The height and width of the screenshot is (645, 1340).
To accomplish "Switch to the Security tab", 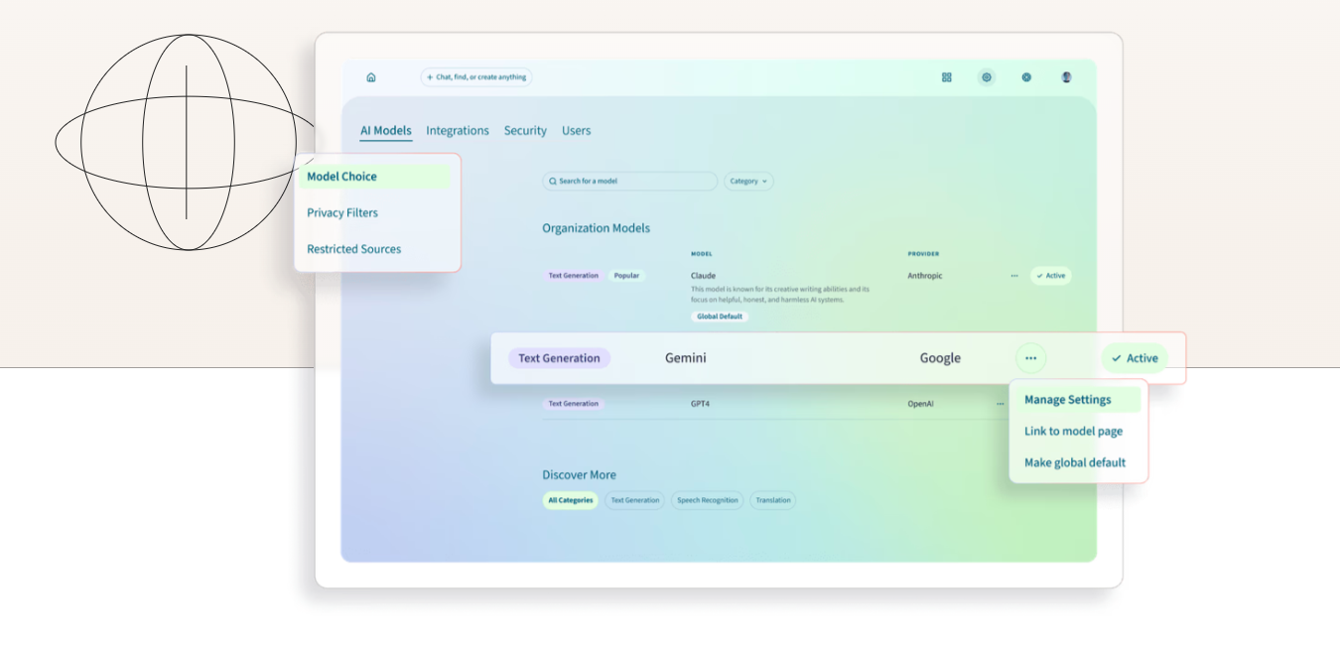I will pos(525,131).
